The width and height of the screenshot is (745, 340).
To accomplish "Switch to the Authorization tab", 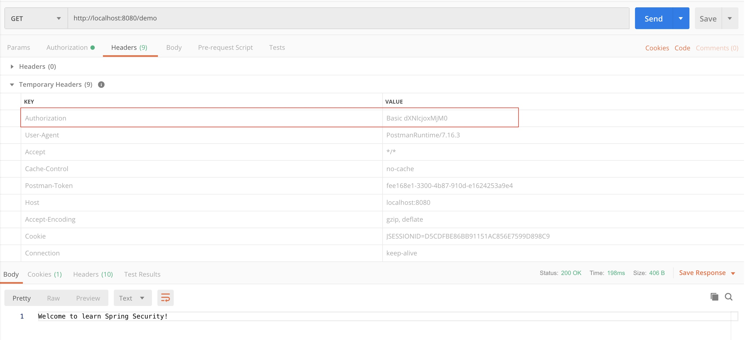I will pos(67,48).
